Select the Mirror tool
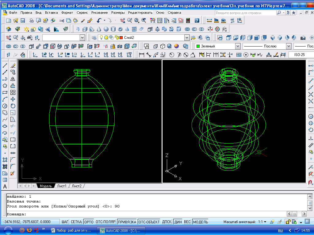The height and width of the screenshot is (235, 314). tap(13, 79)
